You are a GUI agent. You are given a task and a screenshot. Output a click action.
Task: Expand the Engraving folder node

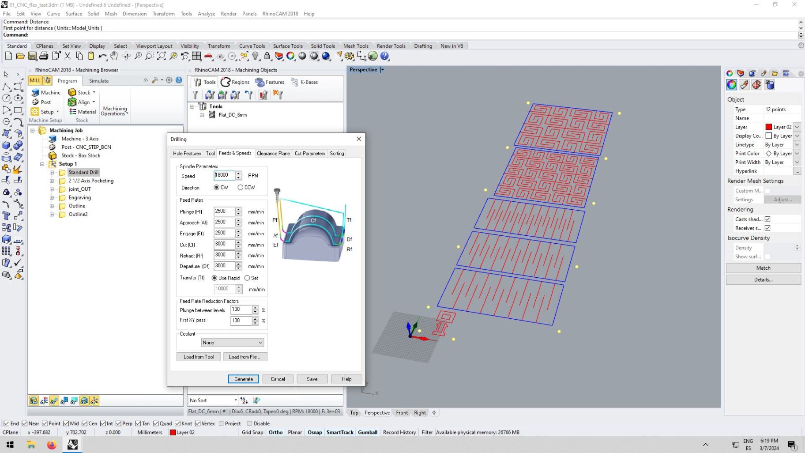52,198
